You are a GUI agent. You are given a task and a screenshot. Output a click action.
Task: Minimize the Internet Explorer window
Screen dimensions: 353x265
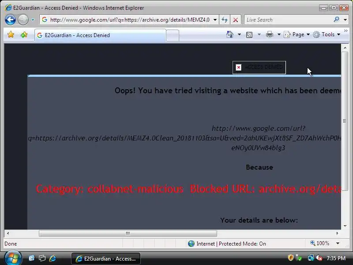(x=324, y=8)
